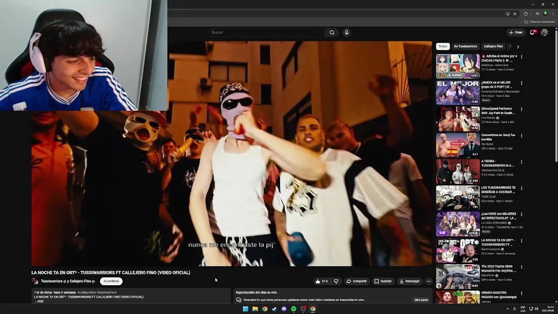
Task: Click the Callejero Fino channel name
Action: pos(80,281)
